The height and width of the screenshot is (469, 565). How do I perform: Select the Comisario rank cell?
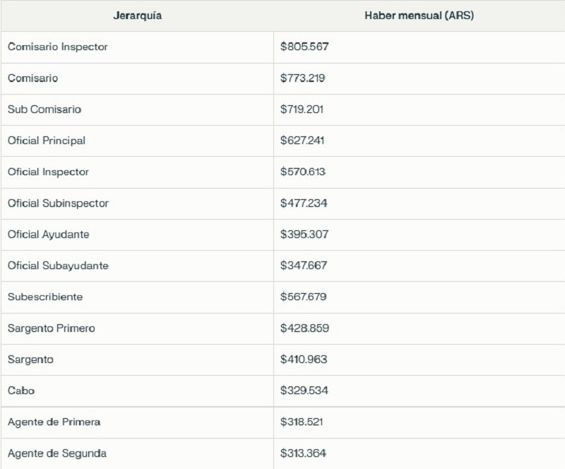[32, 78]
